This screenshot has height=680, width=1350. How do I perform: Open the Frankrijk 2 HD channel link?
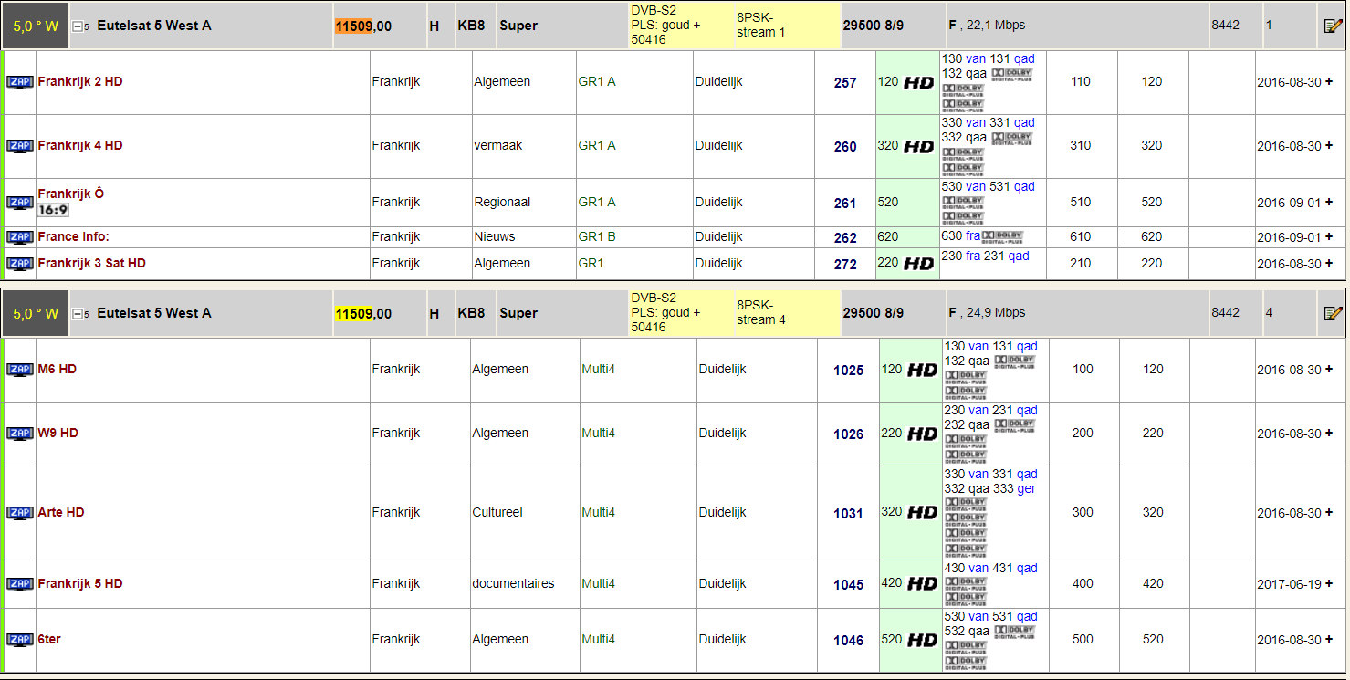80,81
